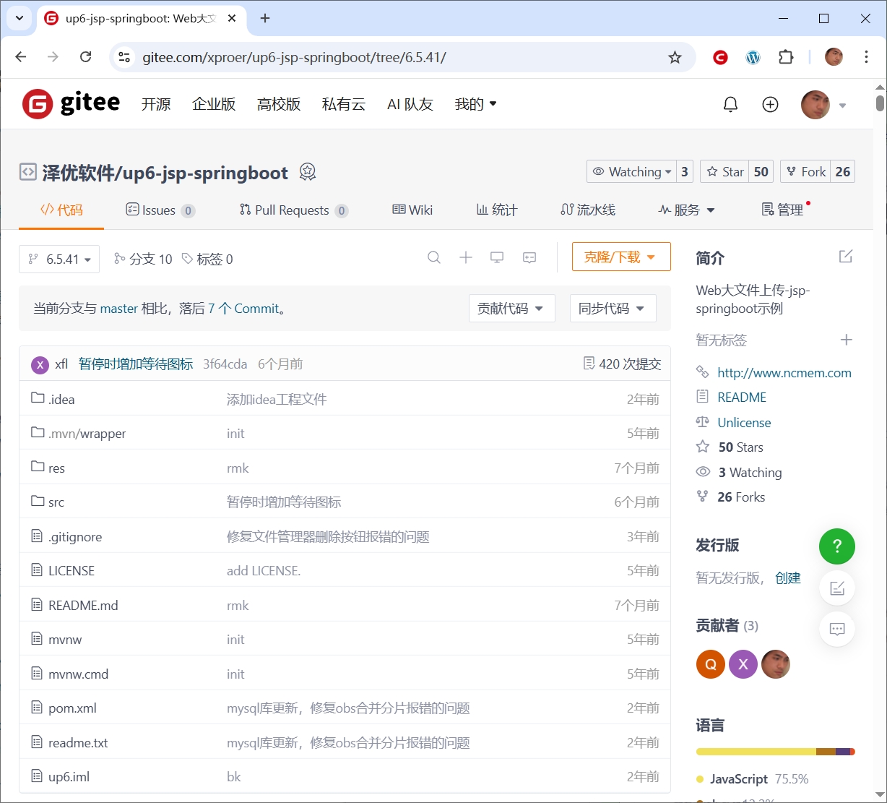Click the language color bar
This screenshot has width=887, height=803.
tap(774, 752)
